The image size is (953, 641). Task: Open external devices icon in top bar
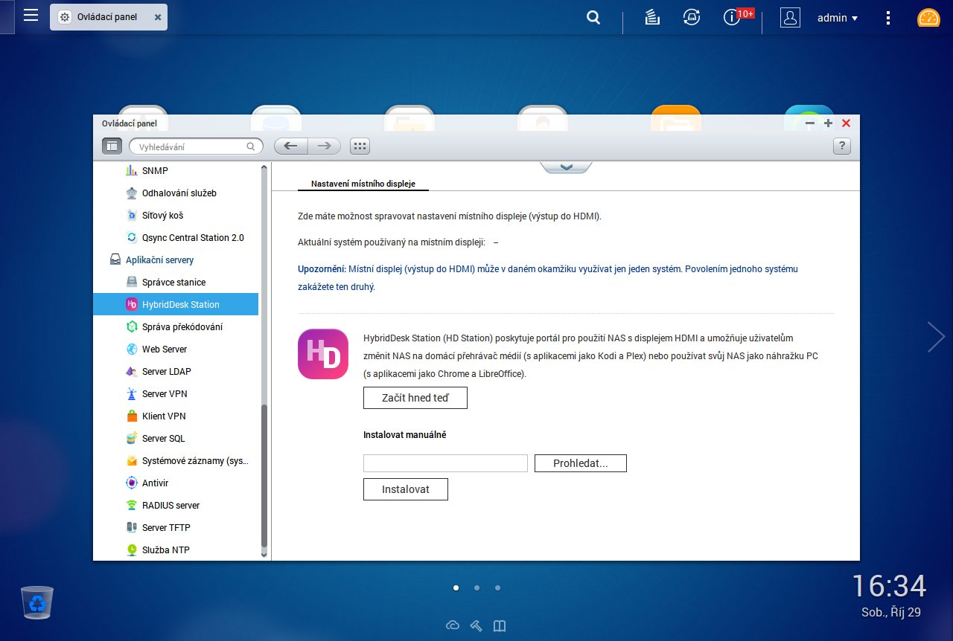point(692,18)
